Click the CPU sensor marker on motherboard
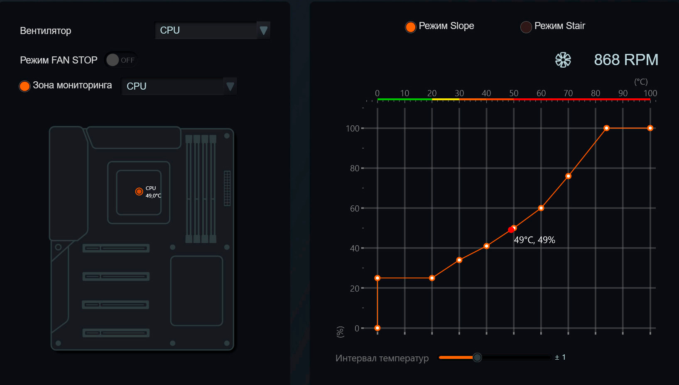 (x=139, y=192)
